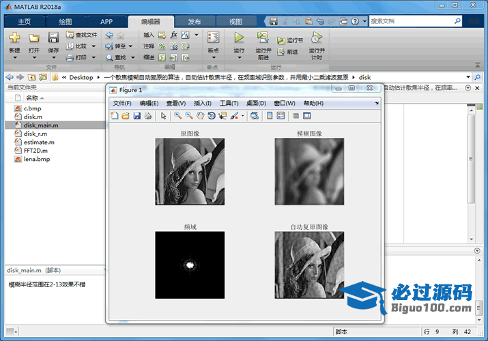The height and width of the screenshot is (341, 488).
Task: Toggle Insert Legend in Figure toolbar
Action: 281,116
